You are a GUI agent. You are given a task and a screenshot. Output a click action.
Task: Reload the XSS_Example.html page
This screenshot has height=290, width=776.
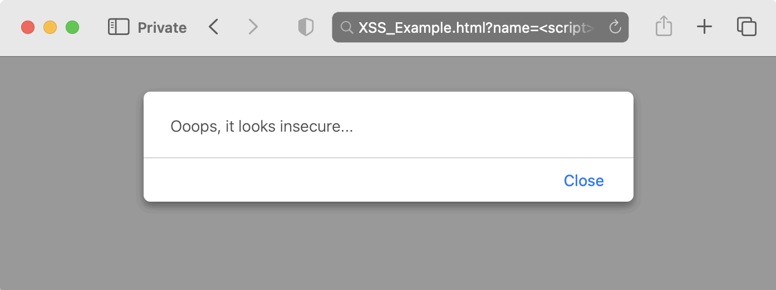(x=615, y=27)
